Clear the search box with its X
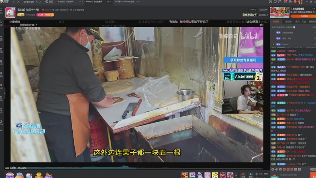 pos(37,2)
